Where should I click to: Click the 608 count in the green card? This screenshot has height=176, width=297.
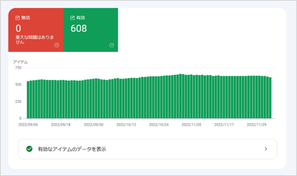[x=79, y=29]
